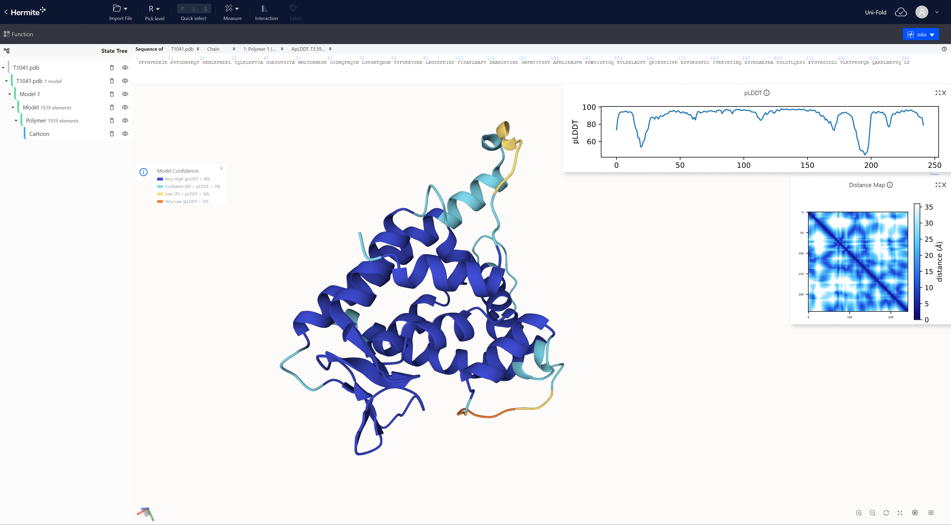Screen dimensions: 951x525
Task: Click the Very High confidence blue swatch
Action: (160, 179)
